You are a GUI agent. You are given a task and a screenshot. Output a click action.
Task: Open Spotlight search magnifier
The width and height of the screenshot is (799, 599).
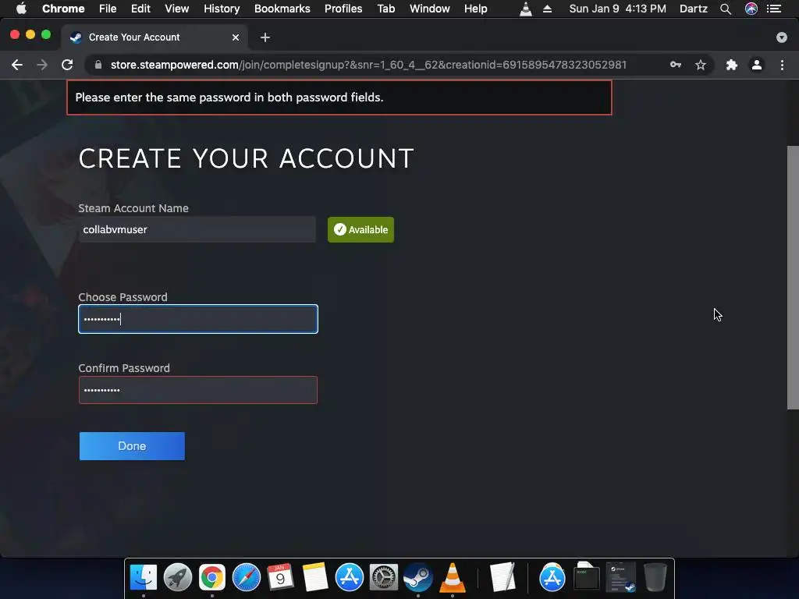(726, 9)
